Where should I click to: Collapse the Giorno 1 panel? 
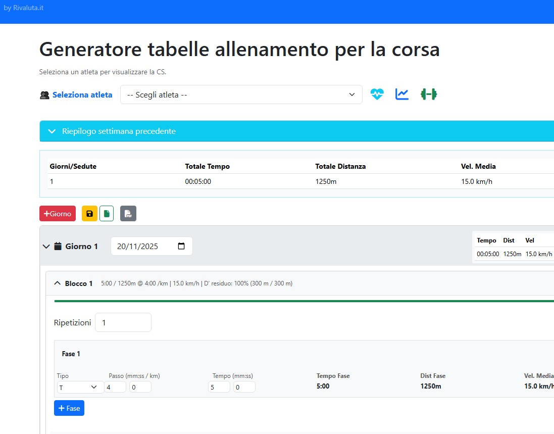coord(46,246)
